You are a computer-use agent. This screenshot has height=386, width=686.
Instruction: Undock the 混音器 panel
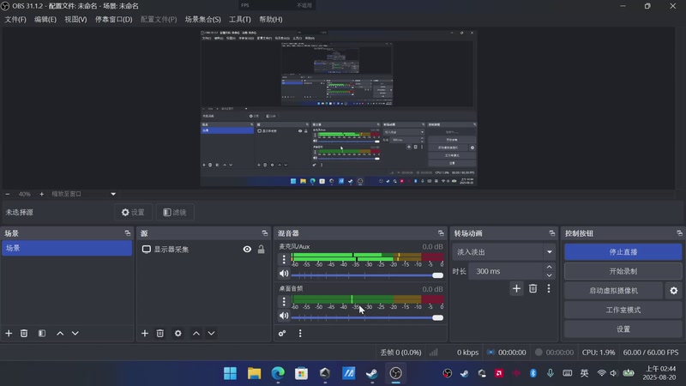pyautogui.click(x=441, y=233)
